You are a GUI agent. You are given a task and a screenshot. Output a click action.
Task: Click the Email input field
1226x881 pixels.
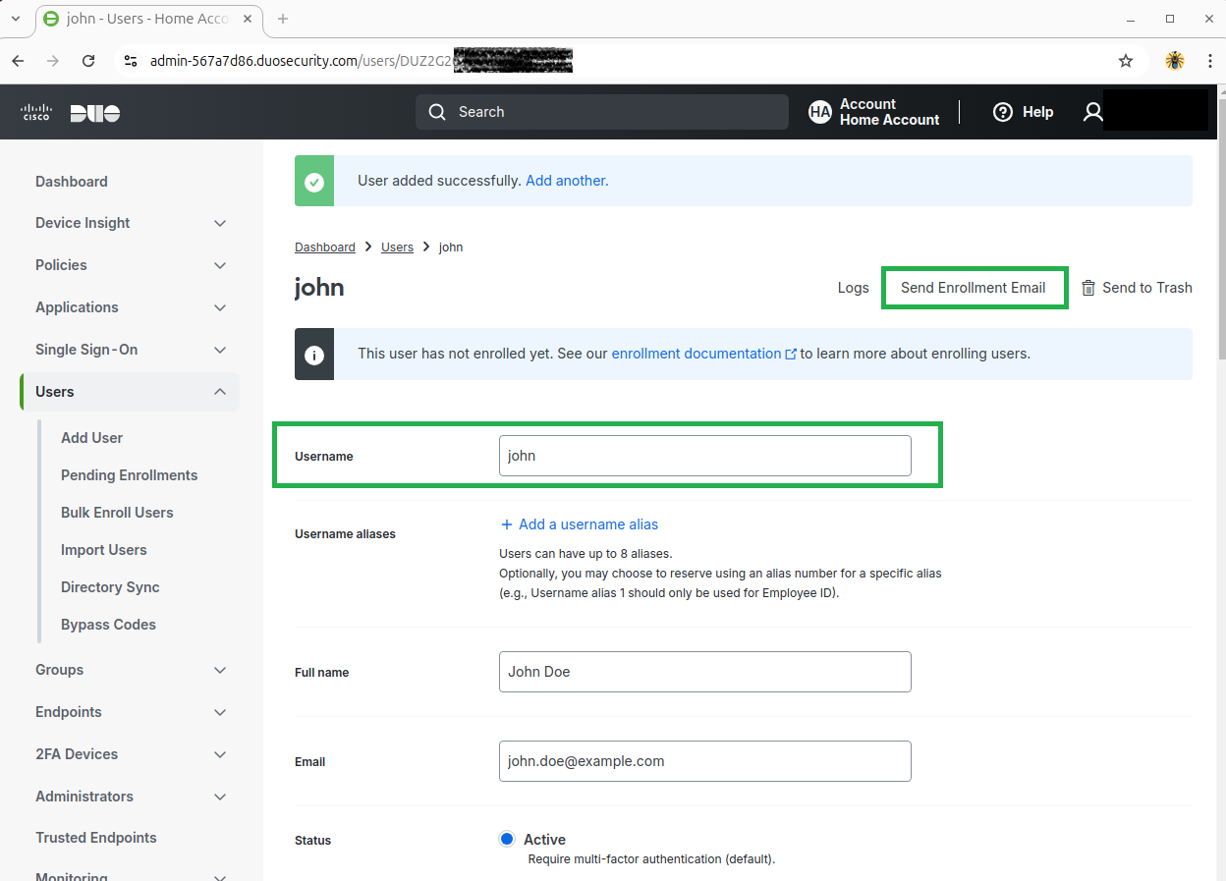[704, 761]
